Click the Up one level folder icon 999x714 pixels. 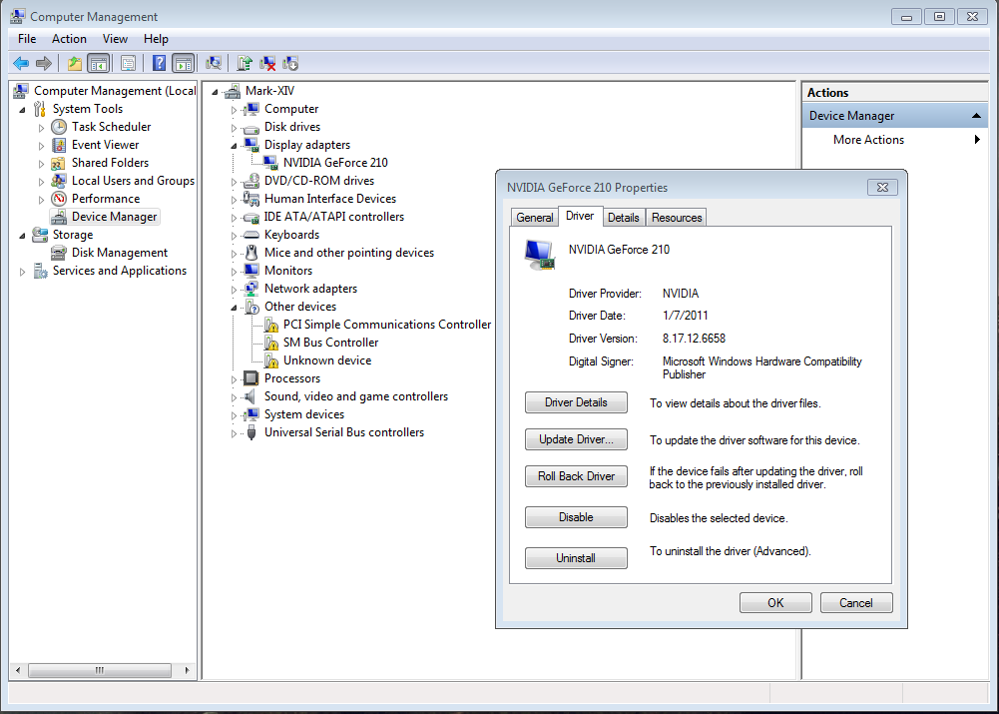click(75, 63)
